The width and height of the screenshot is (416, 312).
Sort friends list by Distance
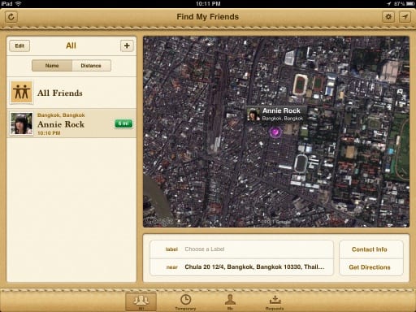point(91,66)
